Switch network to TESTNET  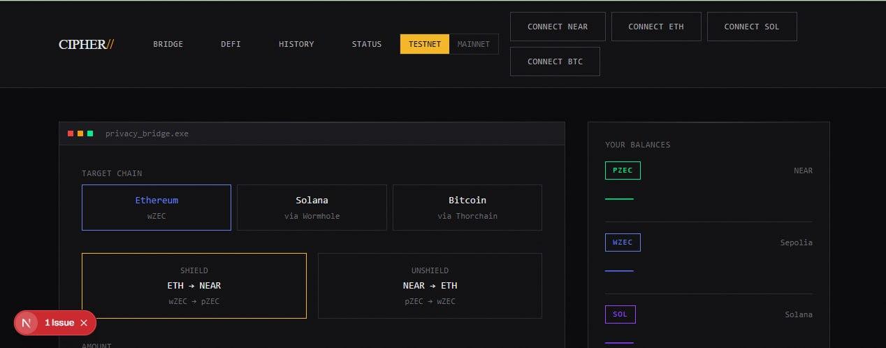point(424,44)
